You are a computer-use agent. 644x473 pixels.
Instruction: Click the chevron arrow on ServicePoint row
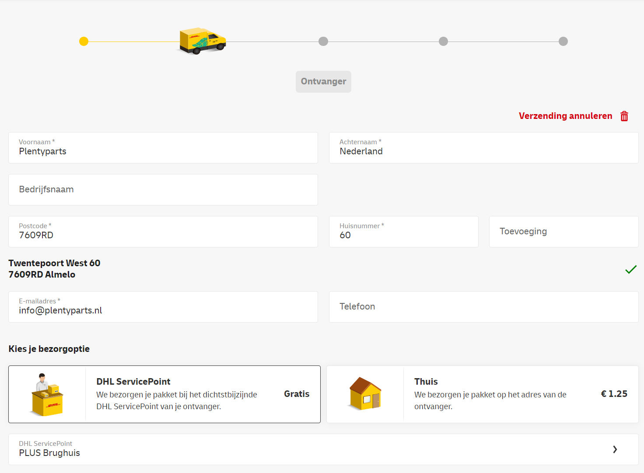point(615,449)
